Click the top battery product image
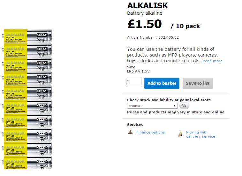The image size is (242, 176). click(x=27, y=36)
